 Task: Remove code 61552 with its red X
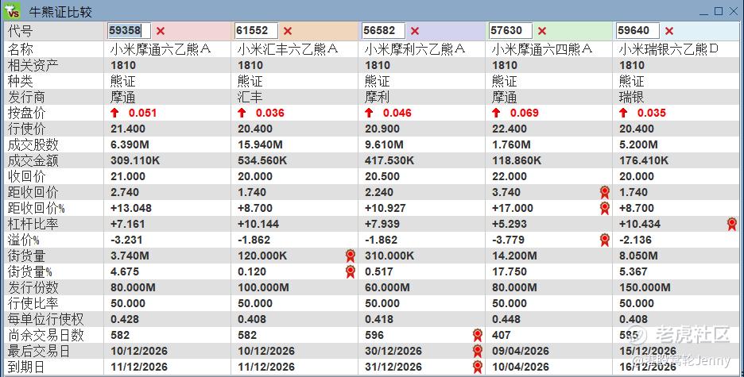click(x=288, y=31)
